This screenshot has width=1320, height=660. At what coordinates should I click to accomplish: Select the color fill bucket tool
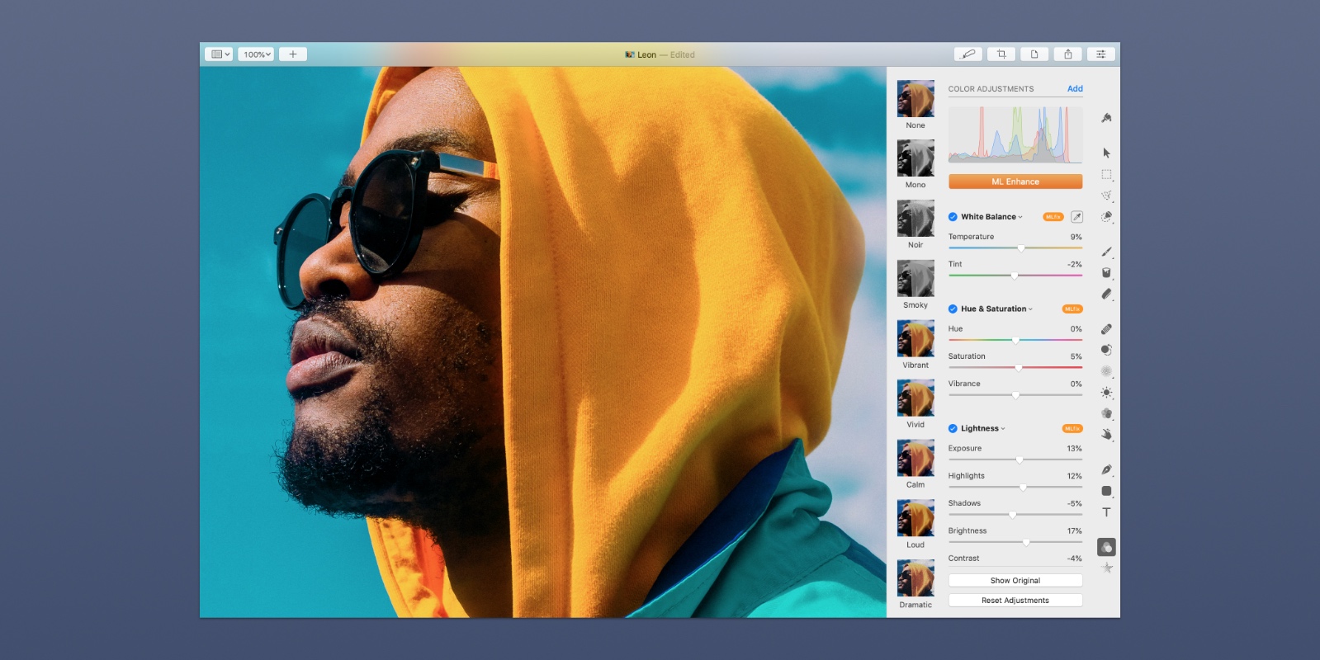point(1106,273)
